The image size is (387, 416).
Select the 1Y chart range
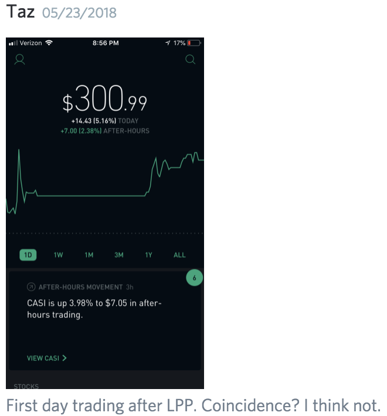tap(149, 255)
